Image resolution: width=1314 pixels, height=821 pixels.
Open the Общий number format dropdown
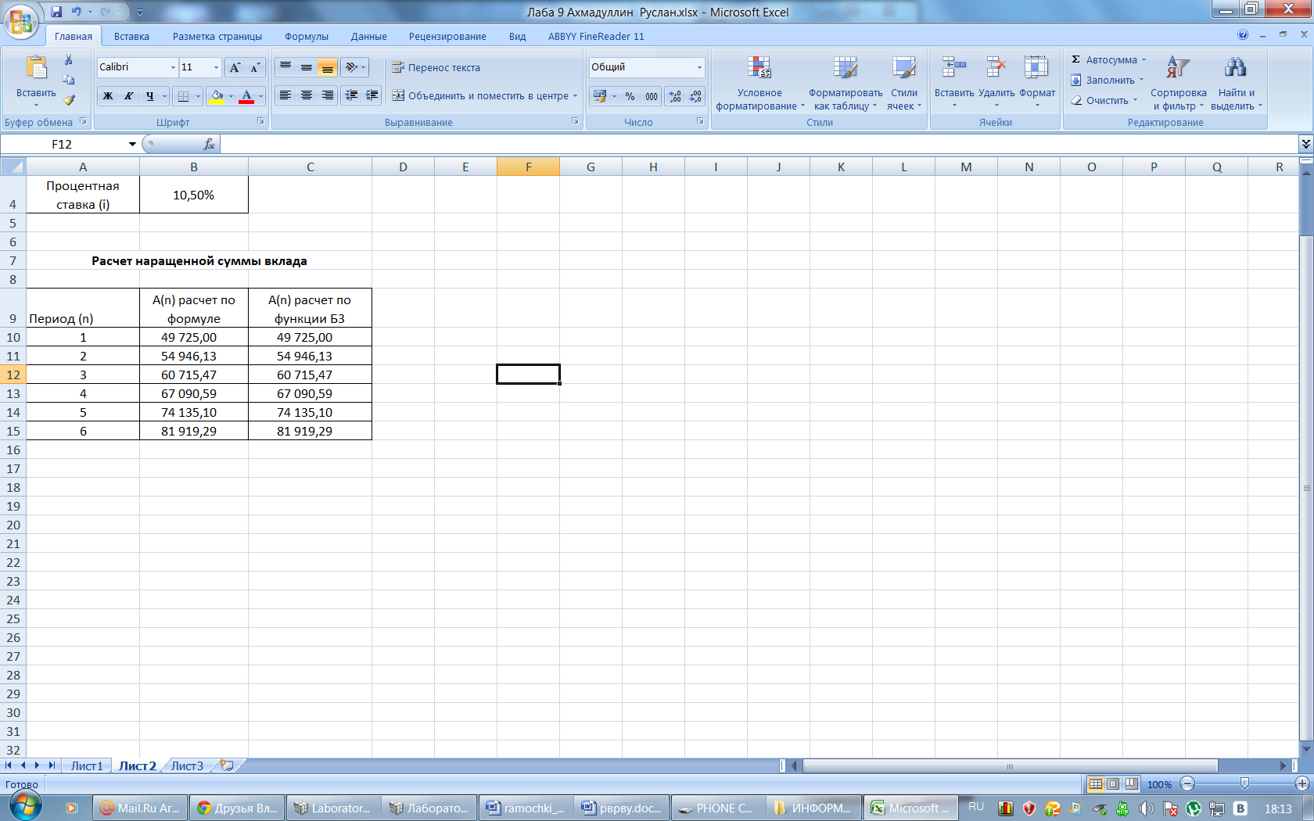(699, 67)
